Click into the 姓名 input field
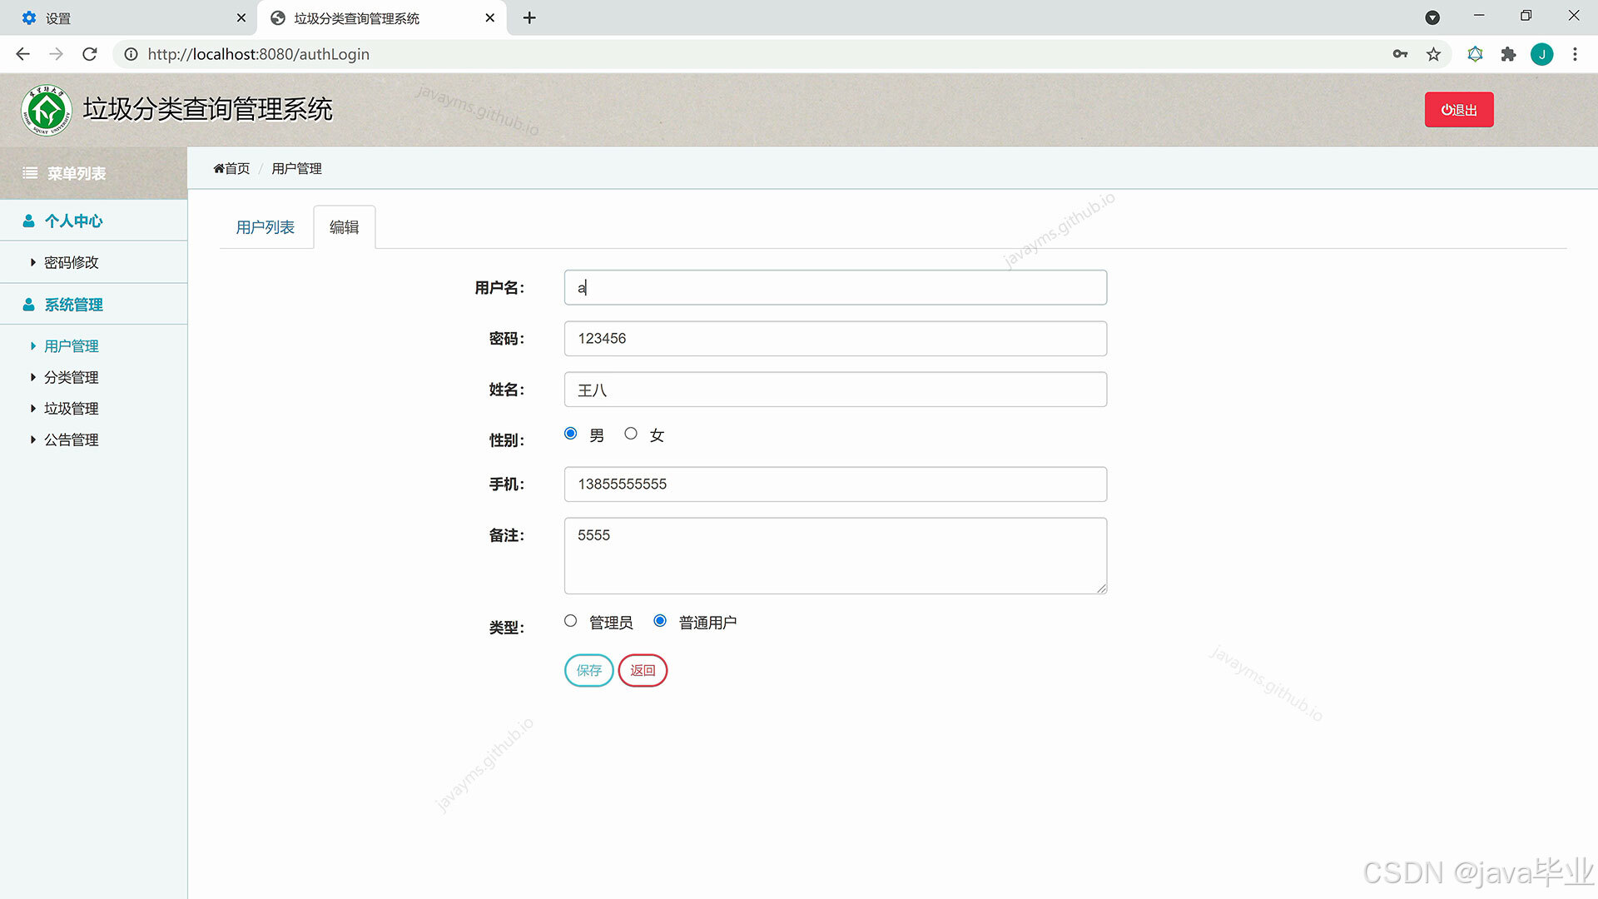 click(836, 390)
